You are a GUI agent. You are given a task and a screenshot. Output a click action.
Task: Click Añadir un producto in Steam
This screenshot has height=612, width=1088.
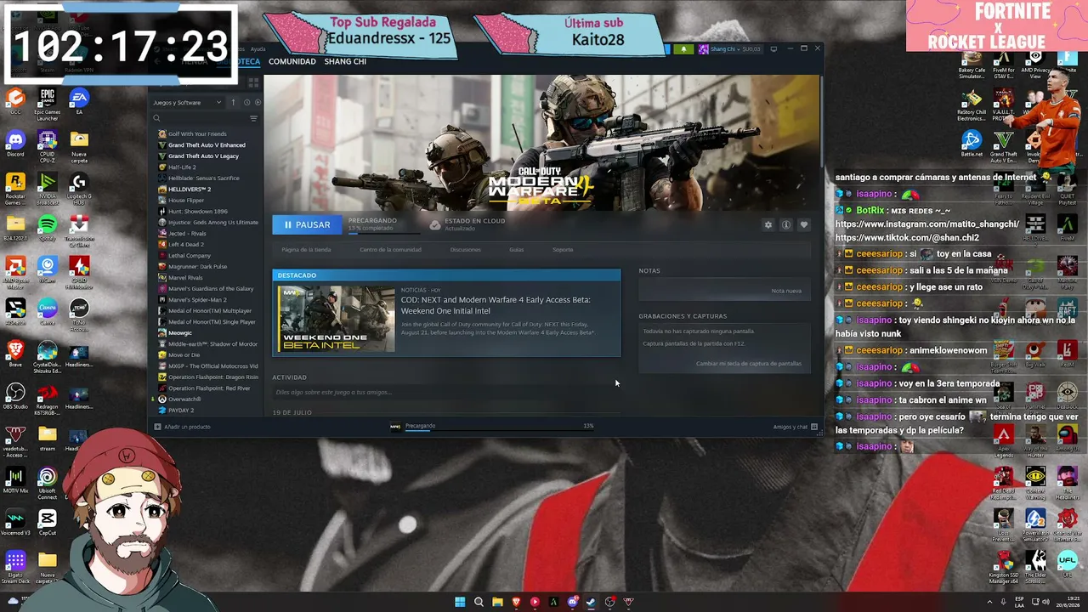(183, 427)
